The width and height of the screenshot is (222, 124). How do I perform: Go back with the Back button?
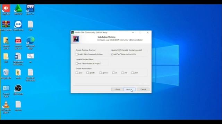point(117,90)
